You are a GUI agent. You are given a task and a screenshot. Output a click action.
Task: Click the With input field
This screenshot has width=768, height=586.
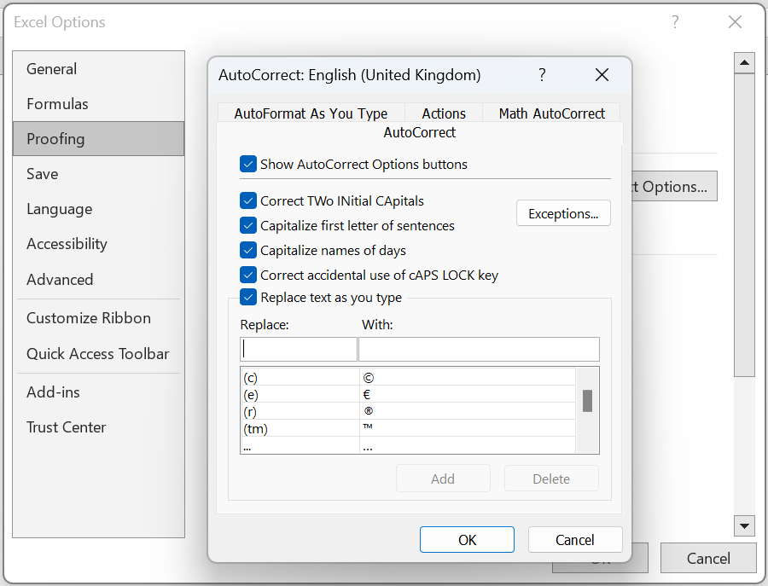(479, 349)
